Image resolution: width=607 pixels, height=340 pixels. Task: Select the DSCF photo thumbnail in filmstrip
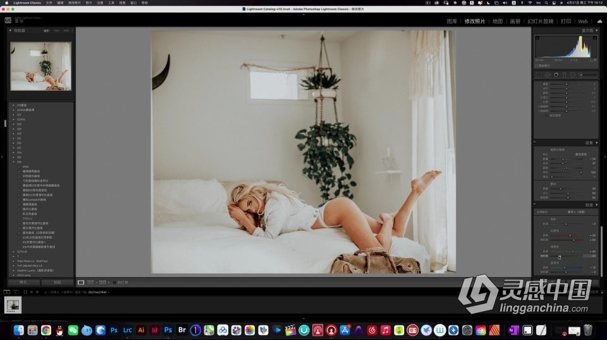pos(13,305)
